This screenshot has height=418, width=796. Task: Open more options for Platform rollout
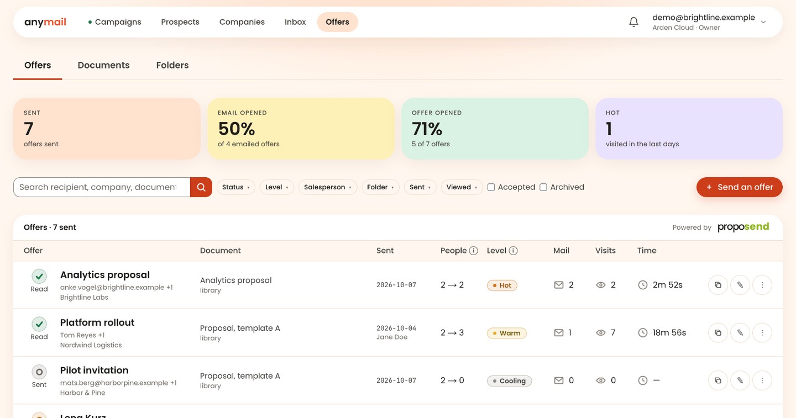762,333
